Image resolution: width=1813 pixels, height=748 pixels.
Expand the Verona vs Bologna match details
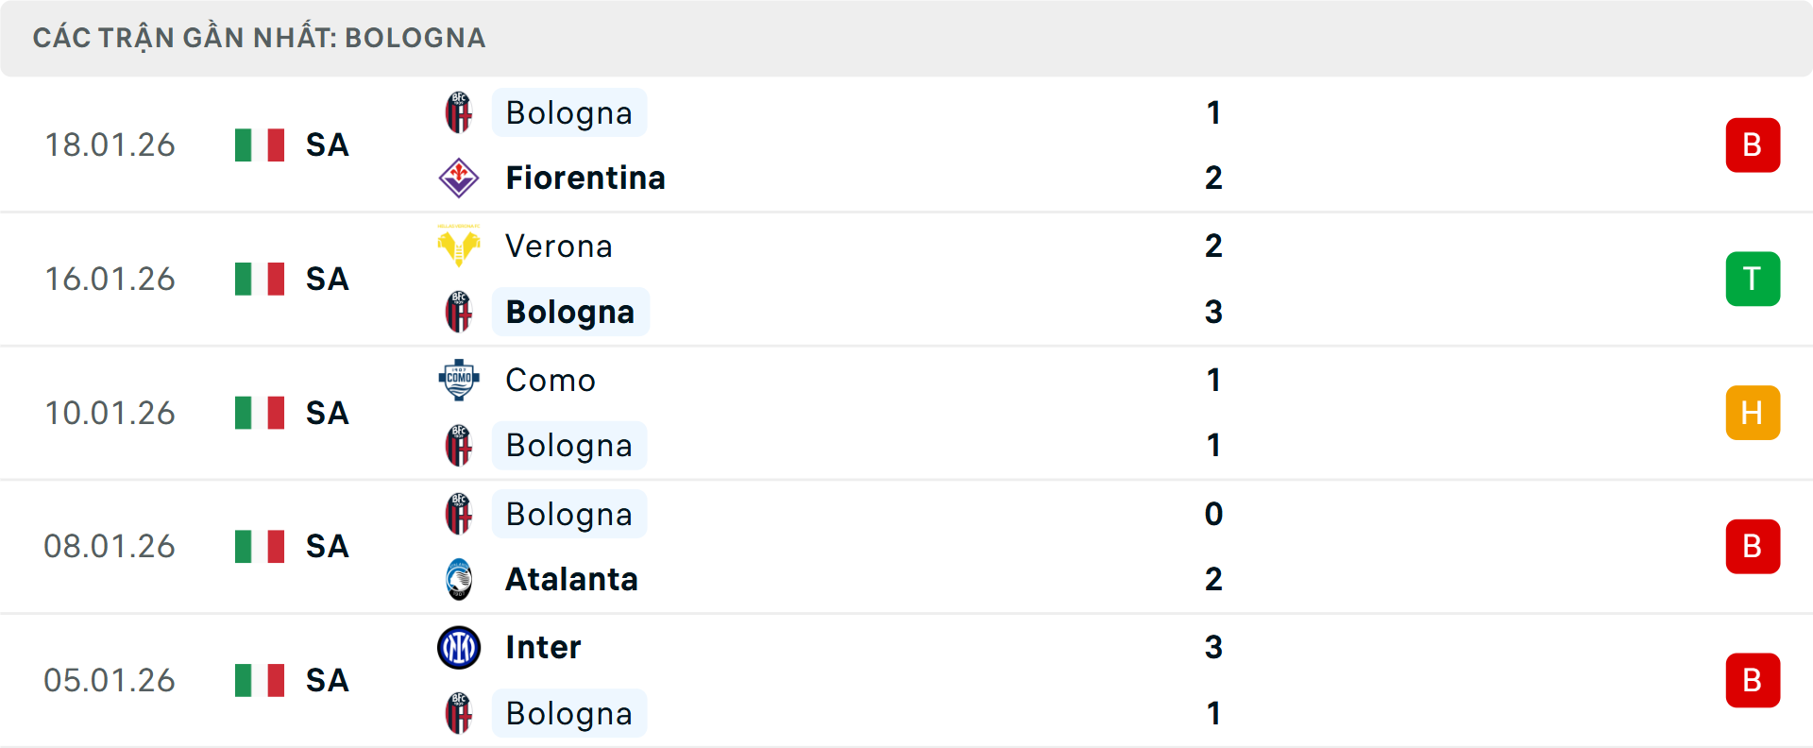click(x=906, y=279)
